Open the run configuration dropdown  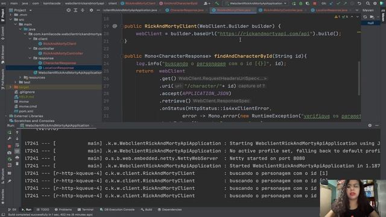point(256,4)
